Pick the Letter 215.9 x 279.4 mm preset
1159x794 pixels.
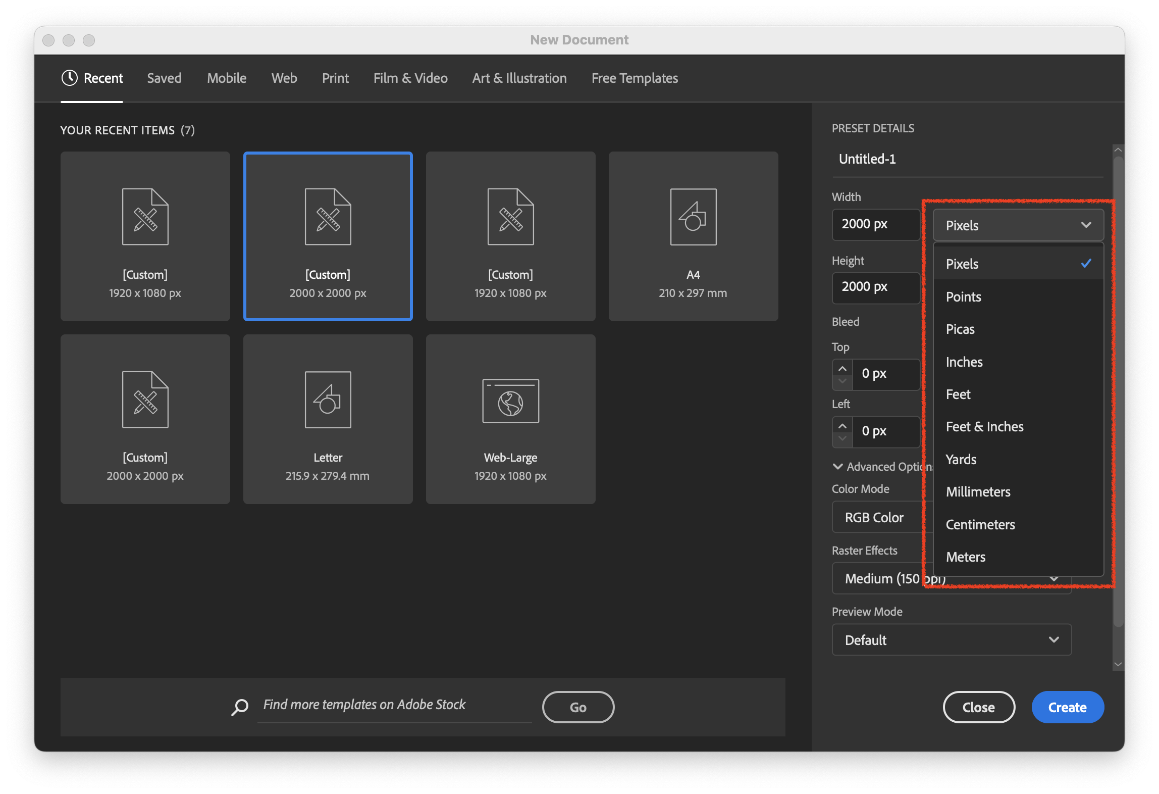(328, 419)
